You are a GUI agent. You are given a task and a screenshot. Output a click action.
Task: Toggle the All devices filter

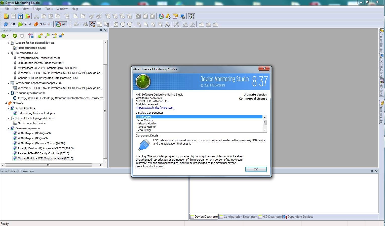click(61, 24)
